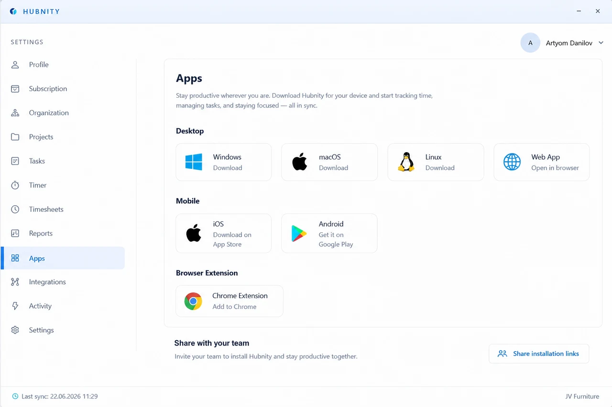Viewport: 612px width, 407px height.
Task: Click the Reports chart icon
Action: click(x=15, y=233)
